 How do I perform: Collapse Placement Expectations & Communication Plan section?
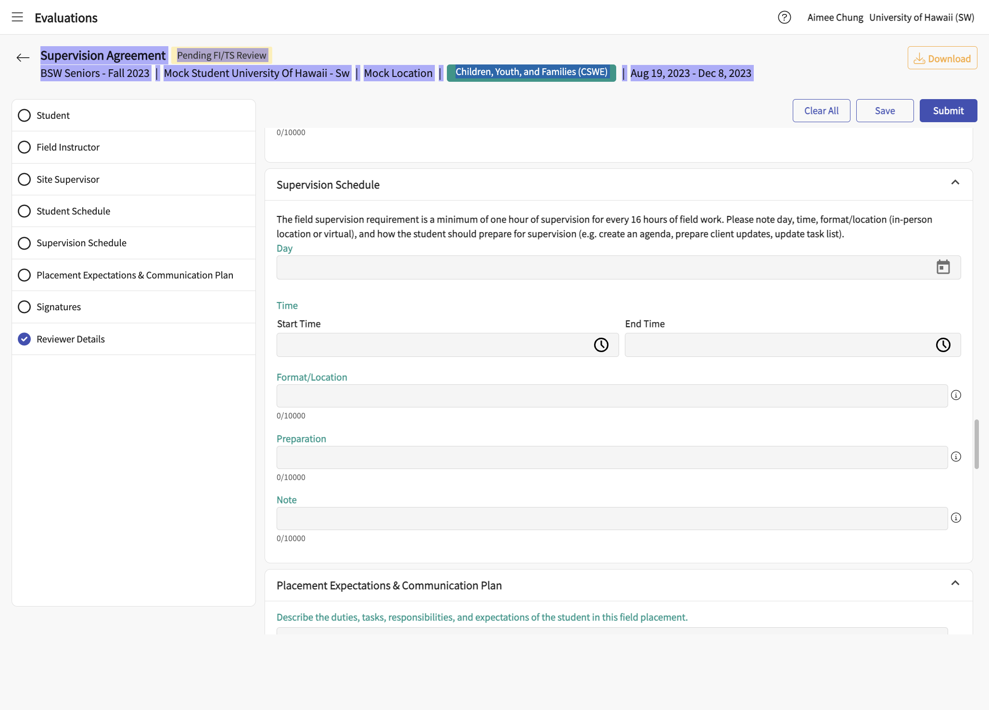coord(955,583)
